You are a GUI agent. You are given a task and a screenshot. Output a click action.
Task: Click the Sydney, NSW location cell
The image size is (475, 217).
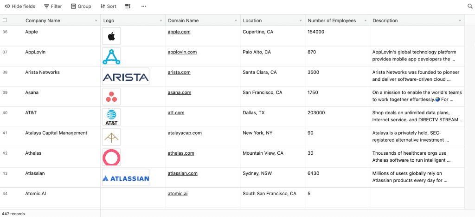[x=273, y=177]
